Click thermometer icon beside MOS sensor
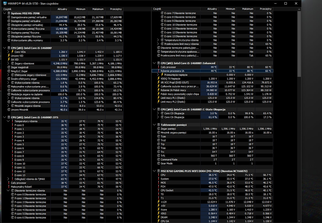 (x=158, y=183)
